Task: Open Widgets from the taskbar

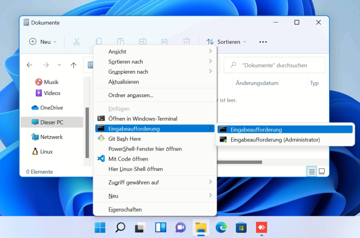Action: click(x=161, y=228)
